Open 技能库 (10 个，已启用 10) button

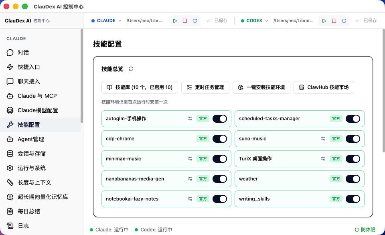(140, 87)
